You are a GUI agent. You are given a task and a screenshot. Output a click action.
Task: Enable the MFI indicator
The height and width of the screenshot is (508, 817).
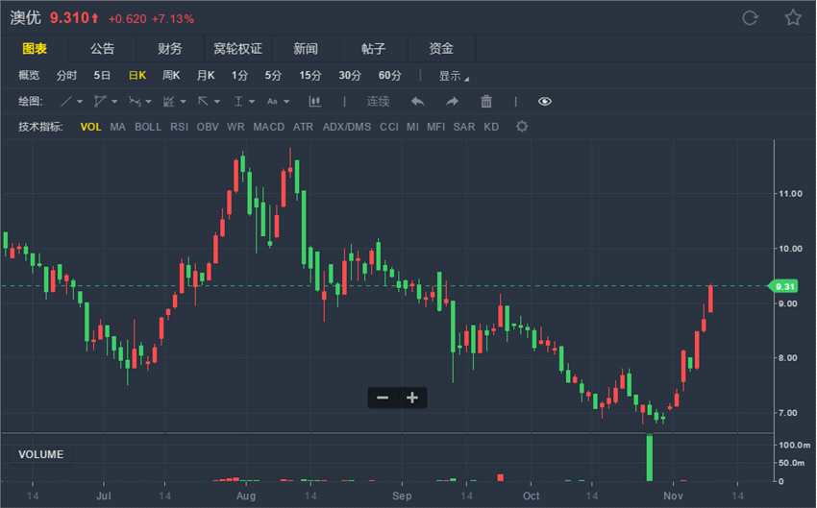(x=435, y=127)
